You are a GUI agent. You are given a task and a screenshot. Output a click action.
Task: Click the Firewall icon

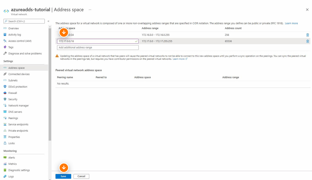coord(5,93)
